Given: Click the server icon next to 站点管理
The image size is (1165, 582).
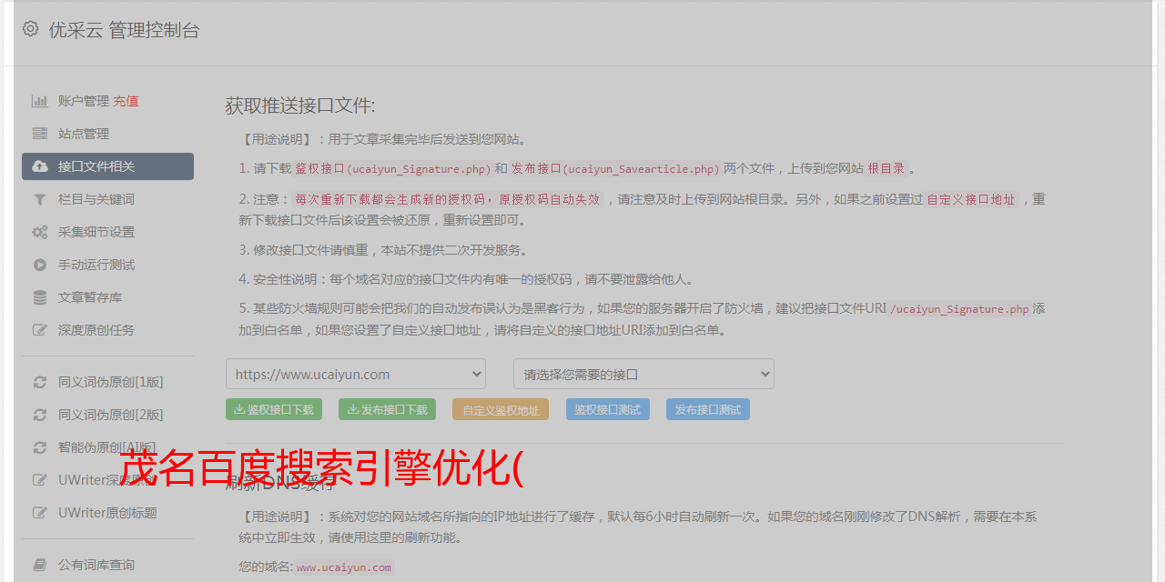Looking at the screenshot, I should [40, 134].
